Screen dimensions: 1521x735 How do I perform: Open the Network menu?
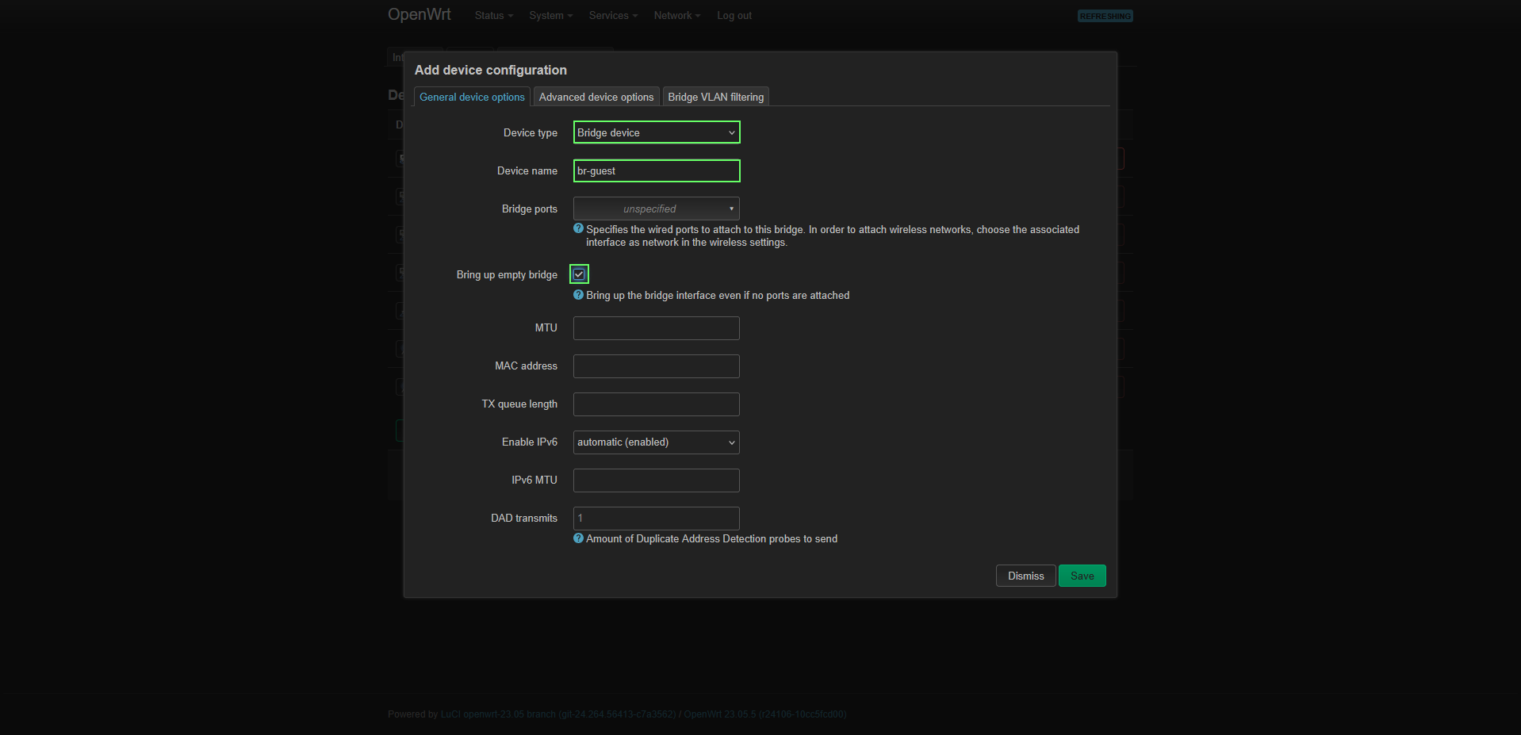676,16
